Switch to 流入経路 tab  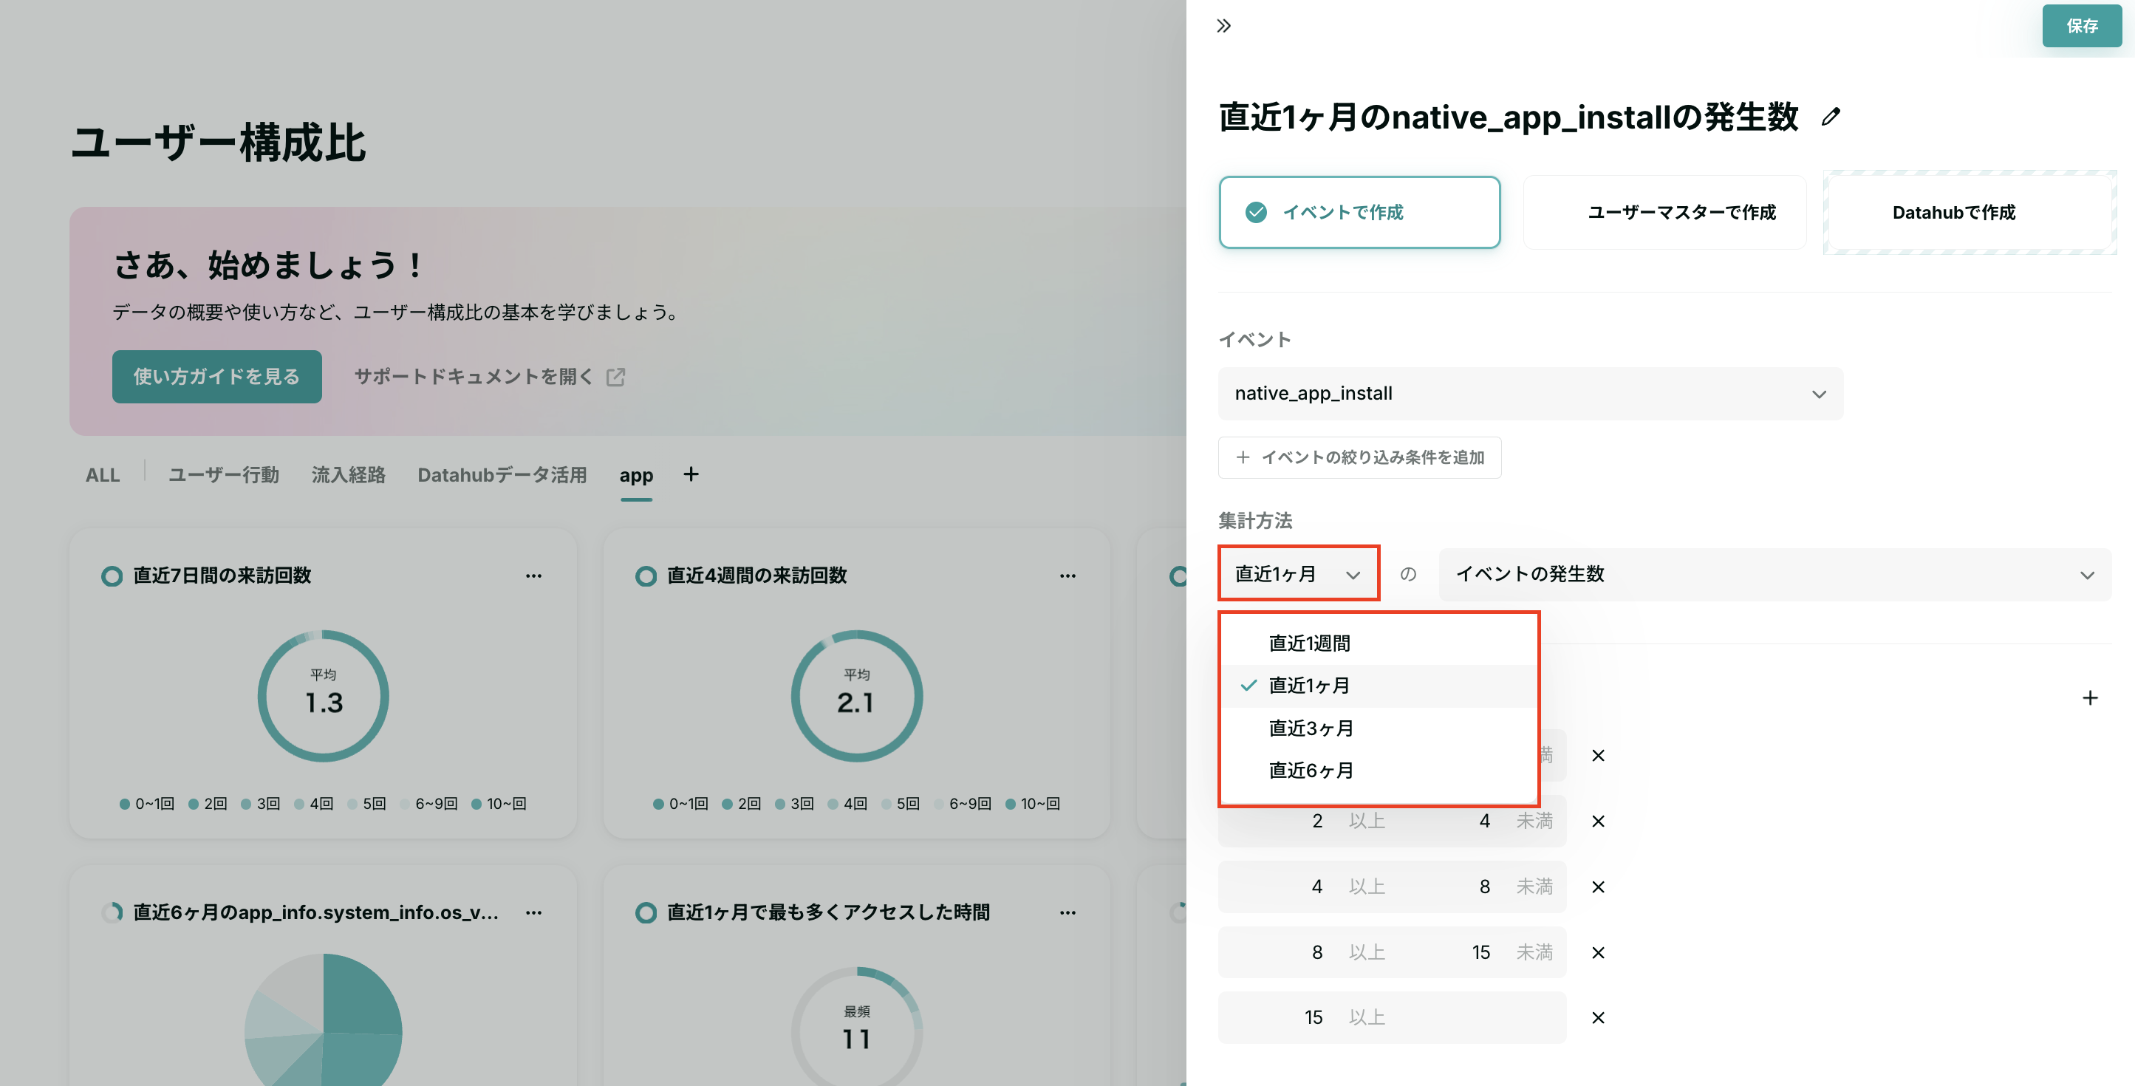pyautogui.click(x=348, y=475)
